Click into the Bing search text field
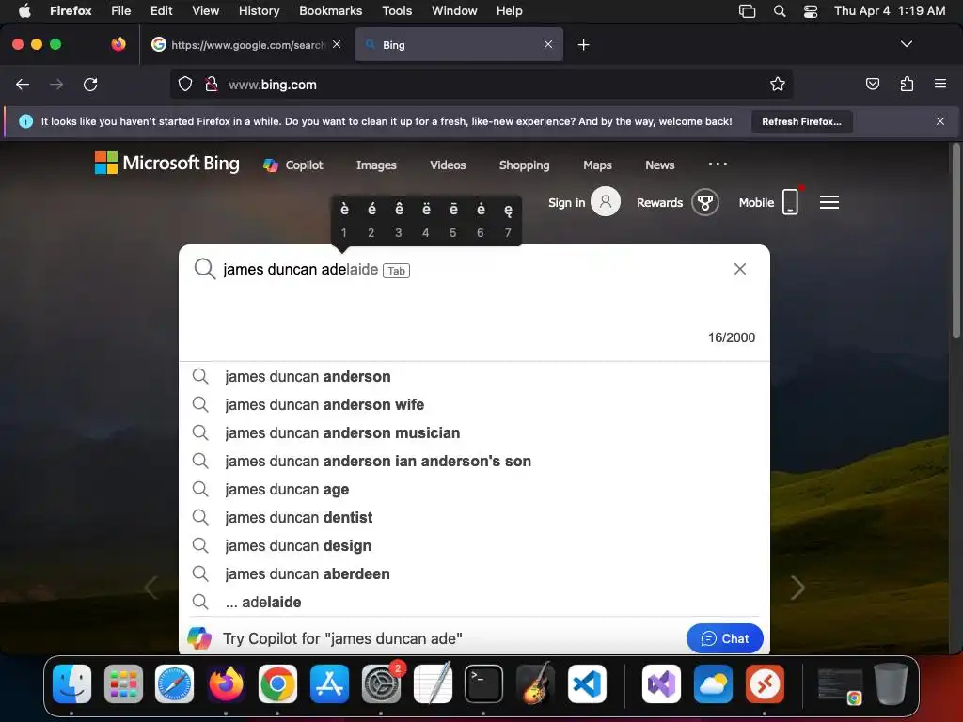Viewport: 963px width, 722px height. (x=474, y=270)
